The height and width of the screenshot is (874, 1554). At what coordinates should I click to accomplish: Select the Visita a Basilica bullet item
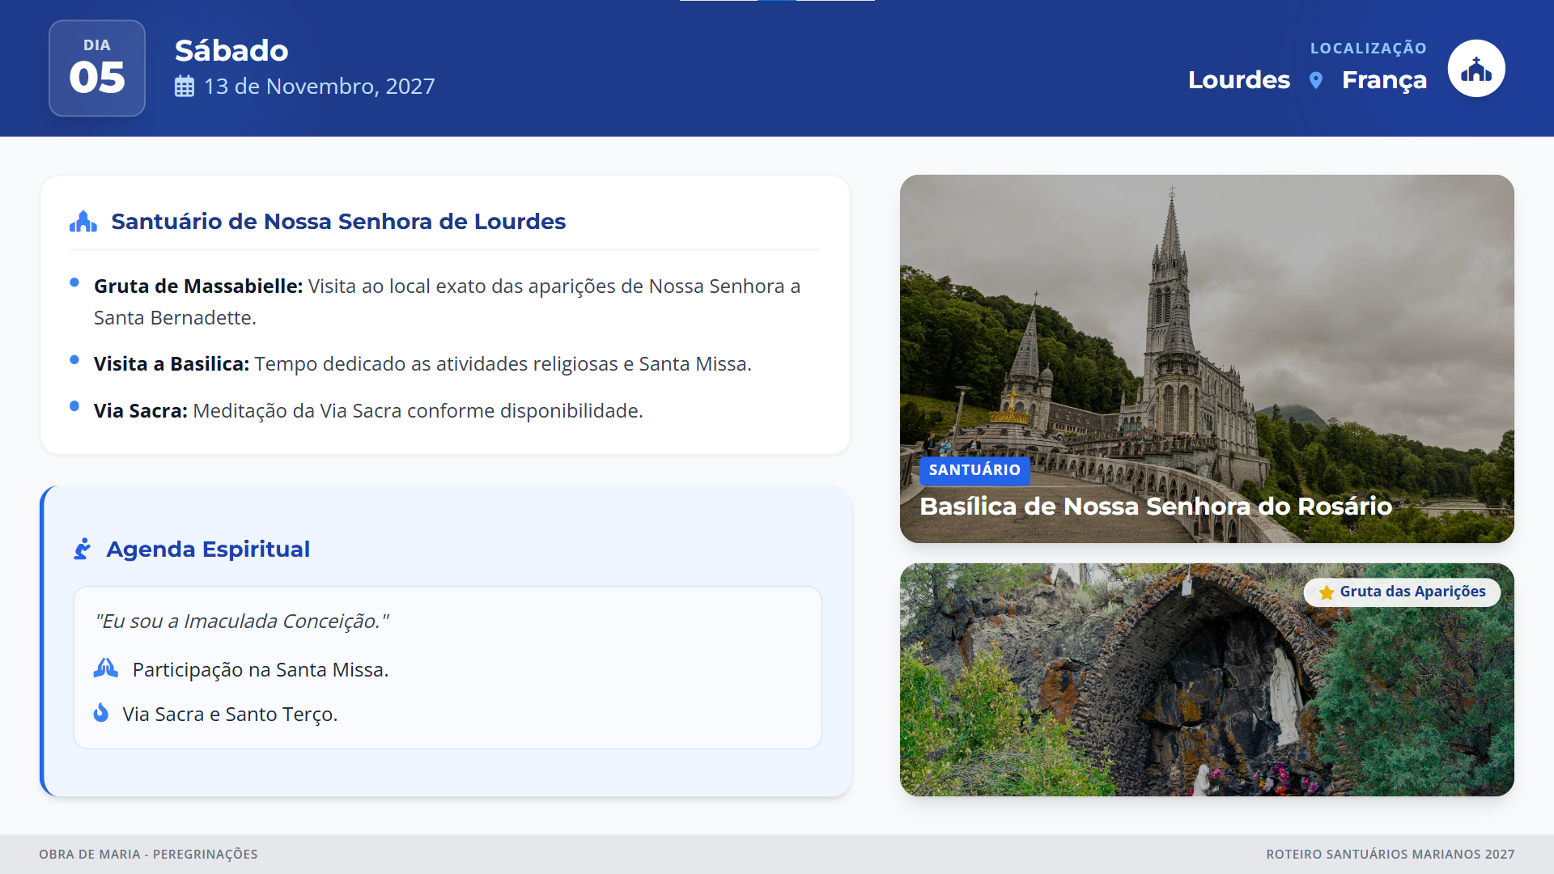point(422,364)
